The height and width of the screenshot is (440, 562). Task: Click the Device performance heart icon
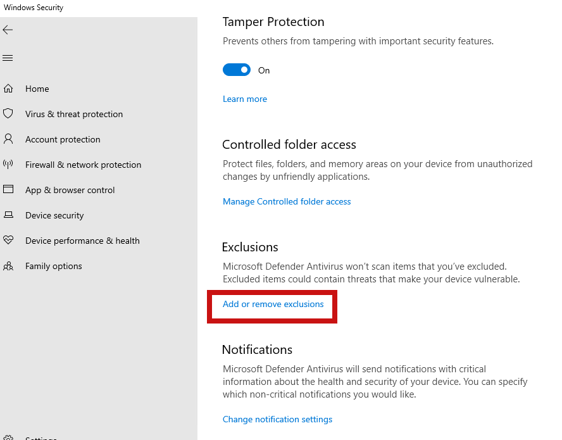8,241
